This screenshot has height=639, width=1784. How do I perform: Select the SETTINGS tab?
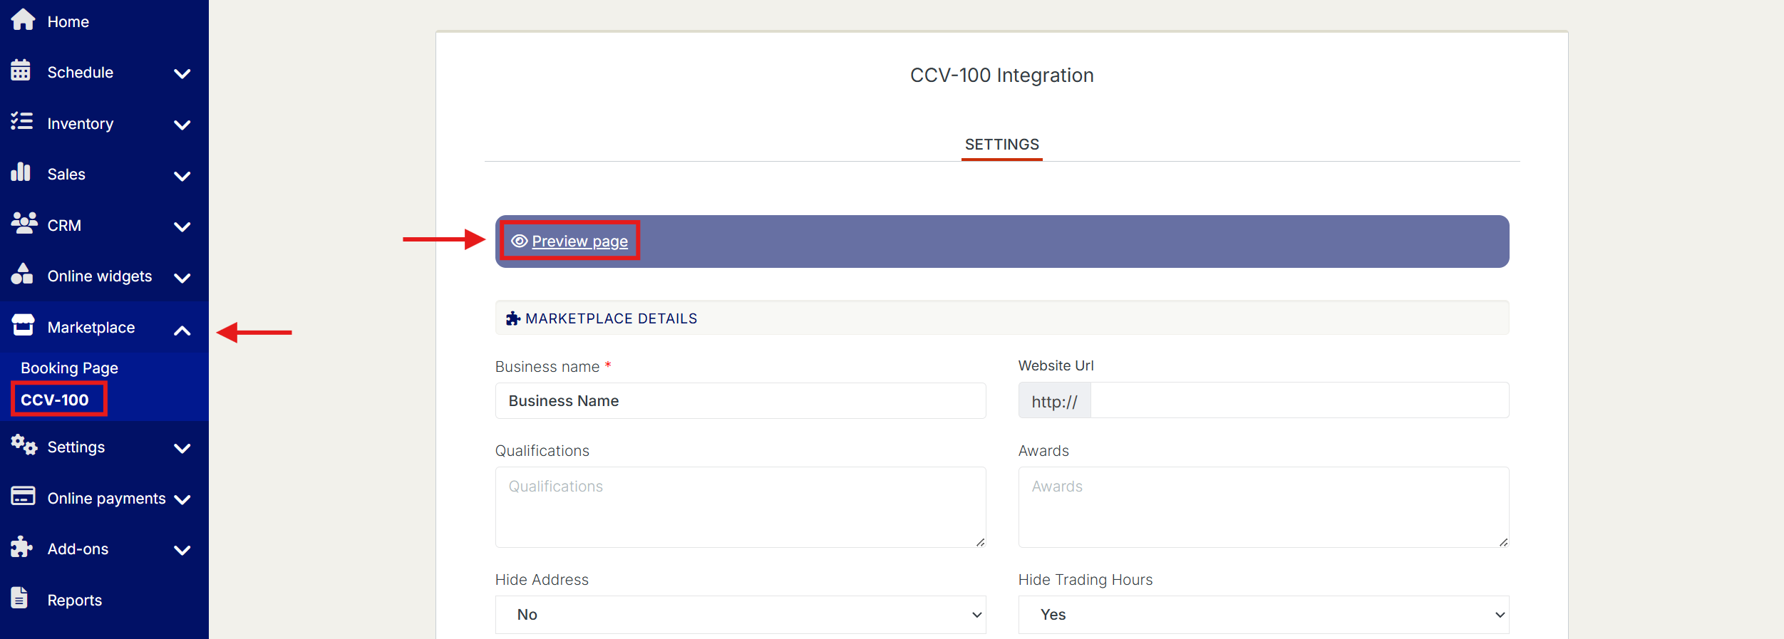[x=1001, y=145]
